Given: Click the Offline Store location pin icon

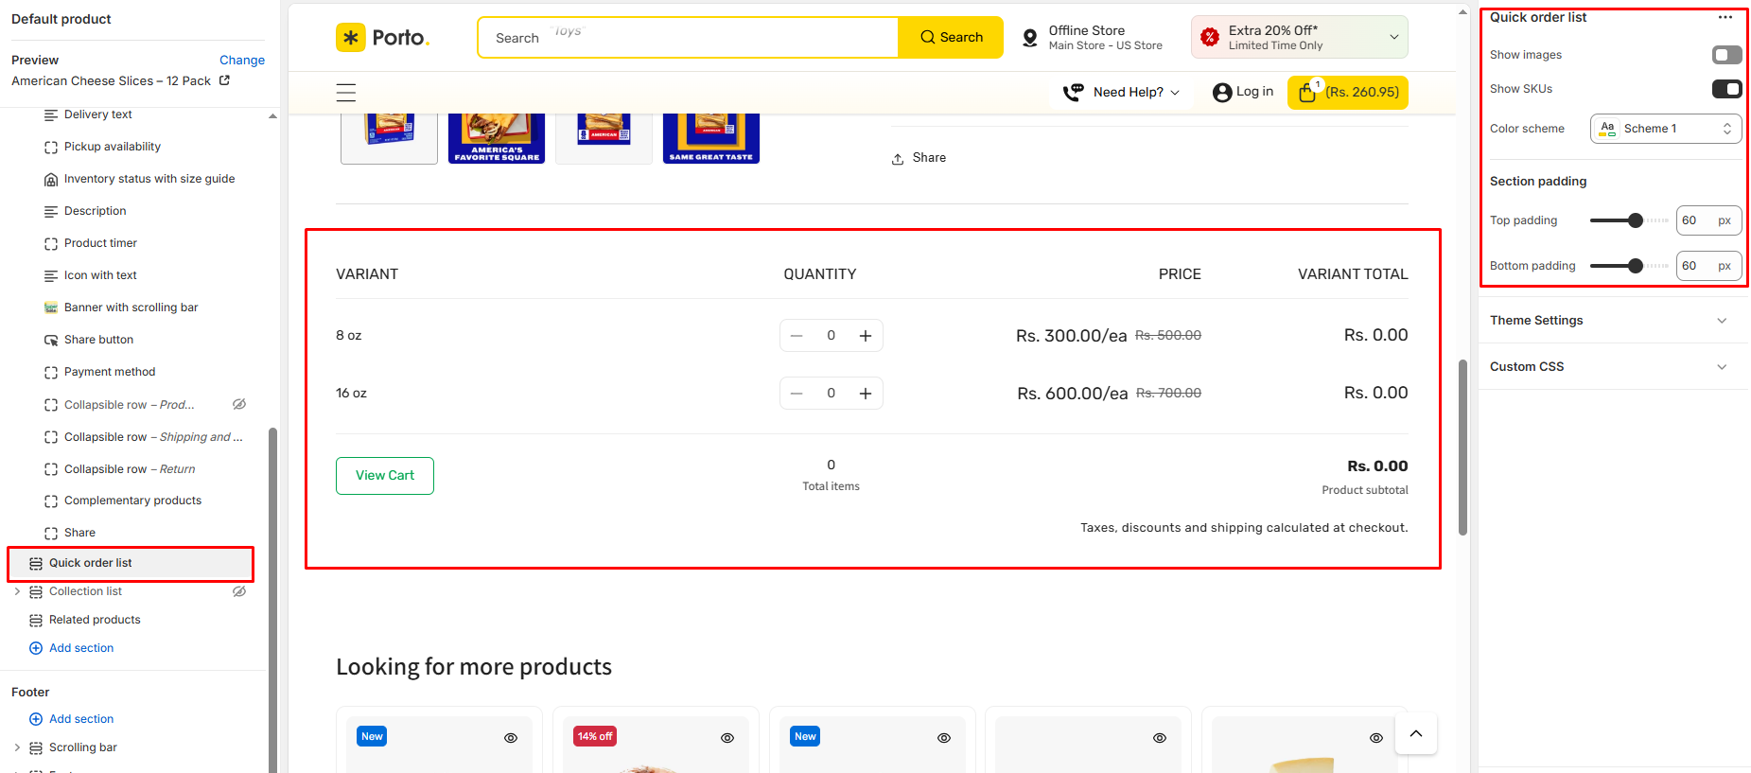Looking at the screenshot, I should (1030, 38).
